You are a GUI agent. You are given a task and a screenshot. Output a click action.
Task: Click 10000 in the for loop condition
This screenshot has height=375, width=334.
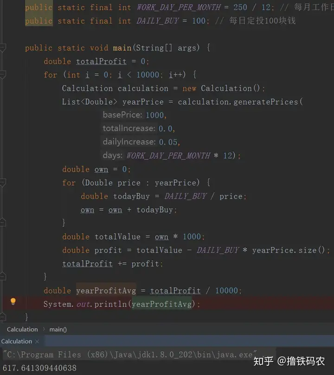(148, 75)
